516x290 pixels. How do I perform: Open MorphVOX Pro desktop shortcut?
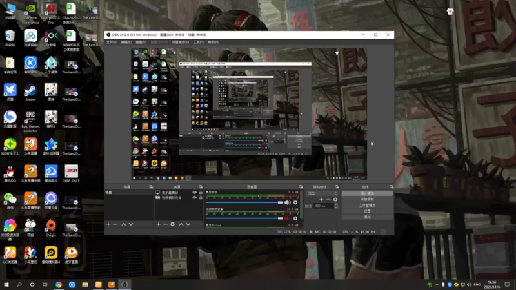[51, 13]
